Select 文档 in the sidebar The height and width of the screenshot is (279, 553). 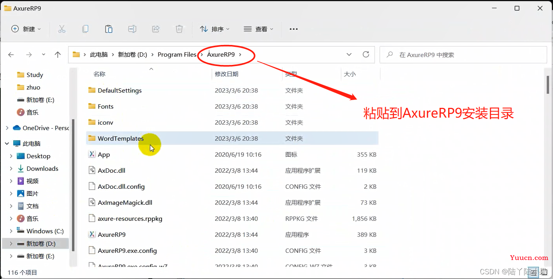32,206
